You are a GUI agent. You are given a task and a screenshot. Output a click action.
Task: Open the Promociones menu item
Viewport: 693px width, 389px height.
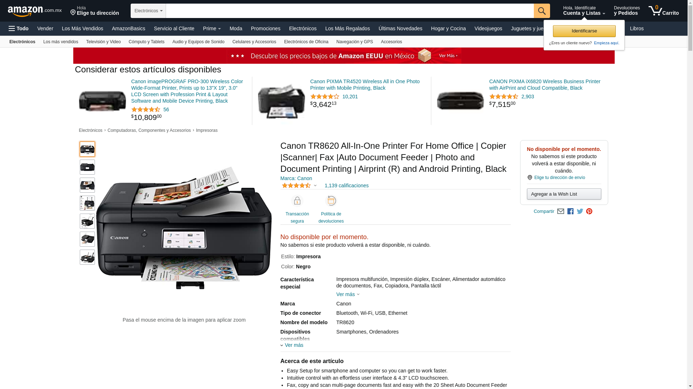[266, 28]
